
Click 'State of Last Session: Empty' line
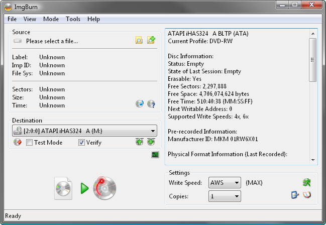pyautogui.click(x=204, y=71)
